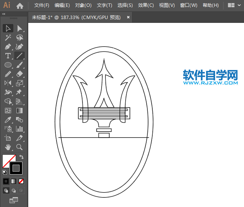Open the 窗口(W) menu

[189, 5]
